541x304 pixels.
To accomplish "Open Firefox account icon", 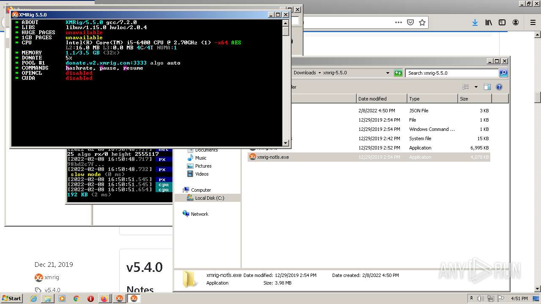I will click(x=516, y=22).
